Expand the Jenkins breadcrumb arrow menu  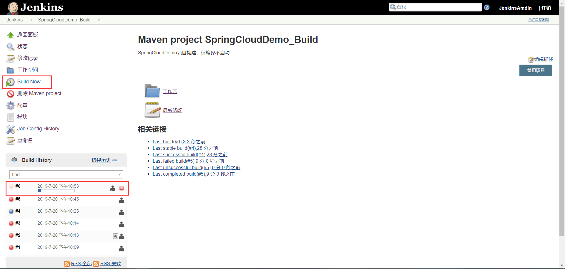click(31, 20)
